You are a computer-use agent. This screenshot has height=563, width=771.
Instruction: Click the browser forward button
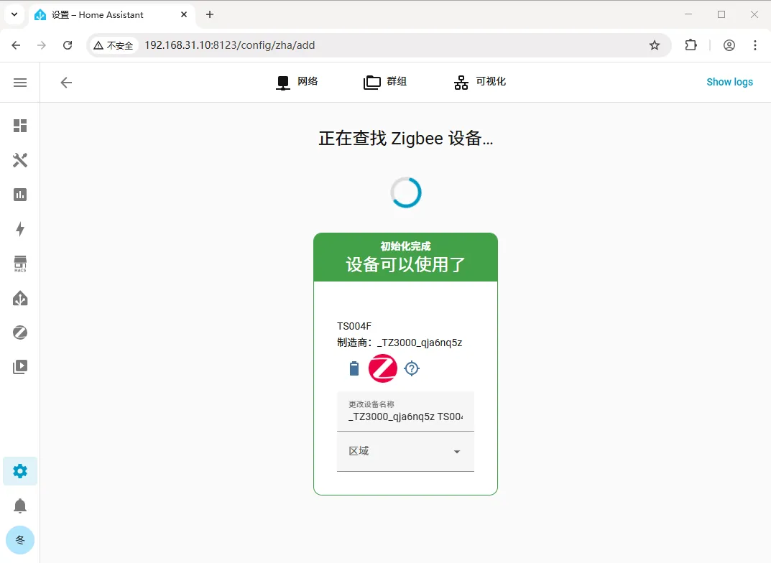[42, 45]
